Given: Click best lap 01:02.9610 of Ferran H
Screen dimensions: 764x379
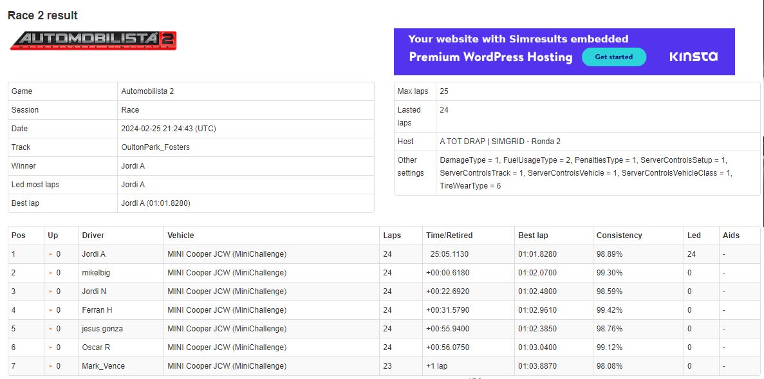Looking at the screenshot, I should [x=537, y=310].
